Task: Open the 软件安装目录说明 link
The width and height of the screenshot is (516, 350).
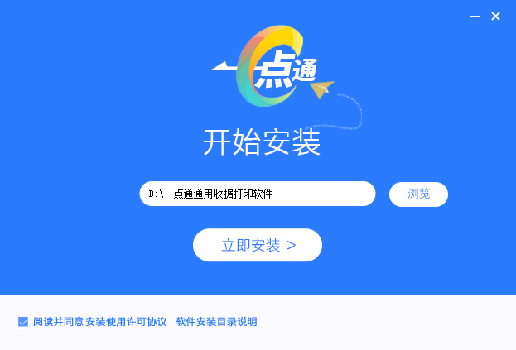Action: click(216, 322)
